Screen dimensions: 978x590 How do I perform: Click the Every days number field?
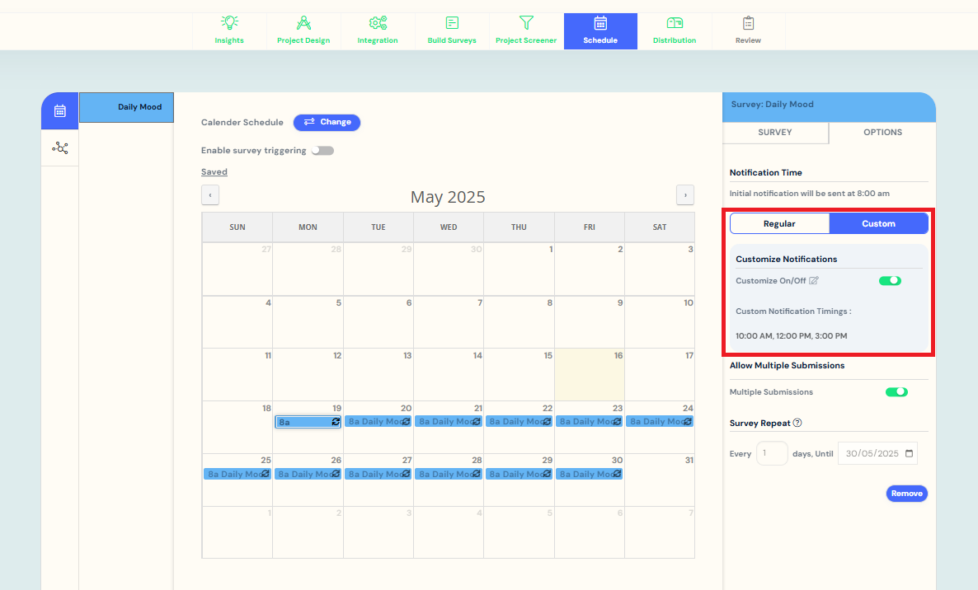pos(772,453)
